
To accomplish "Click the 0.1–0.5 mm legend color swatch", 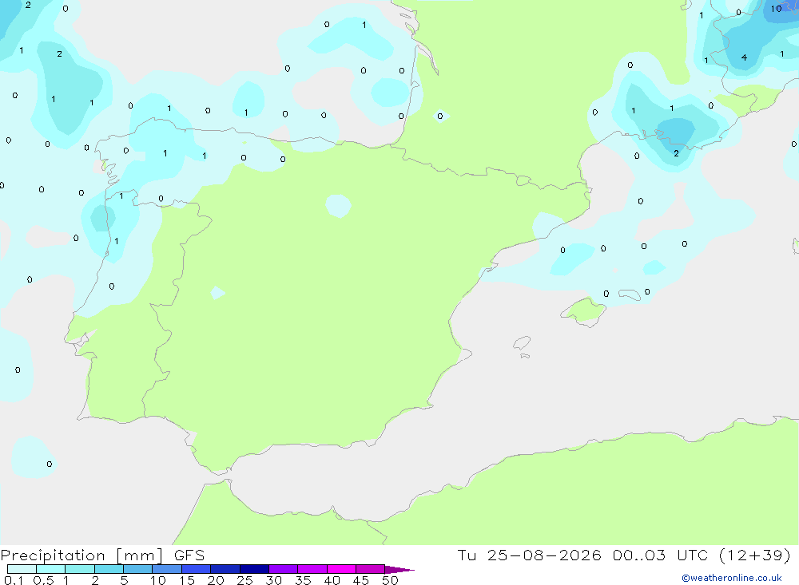I will (22, 569).
